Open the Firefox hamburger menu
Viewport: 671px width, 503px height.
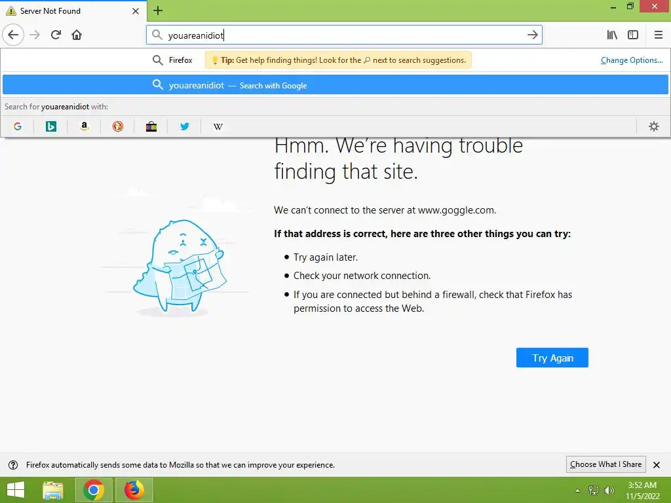click(658, 35)
